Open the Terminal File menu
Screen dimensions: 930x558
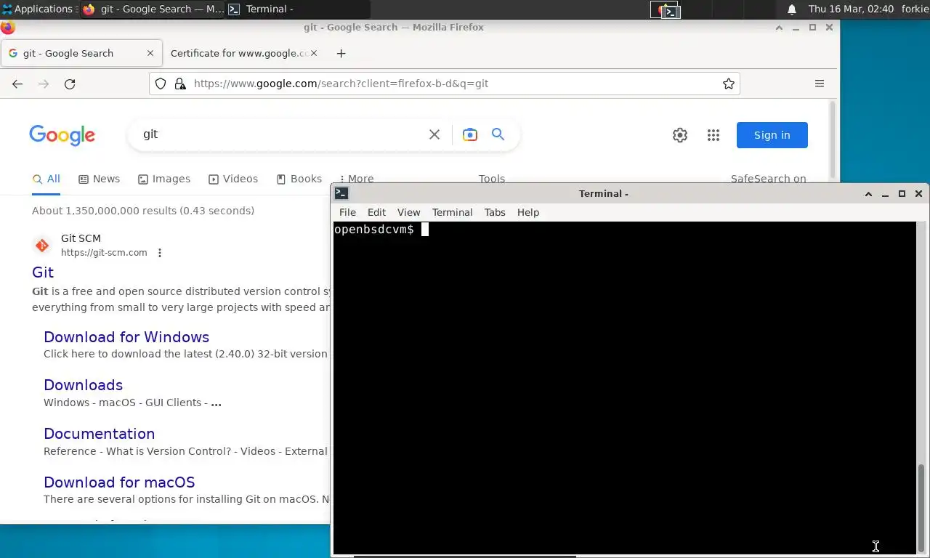347,212
